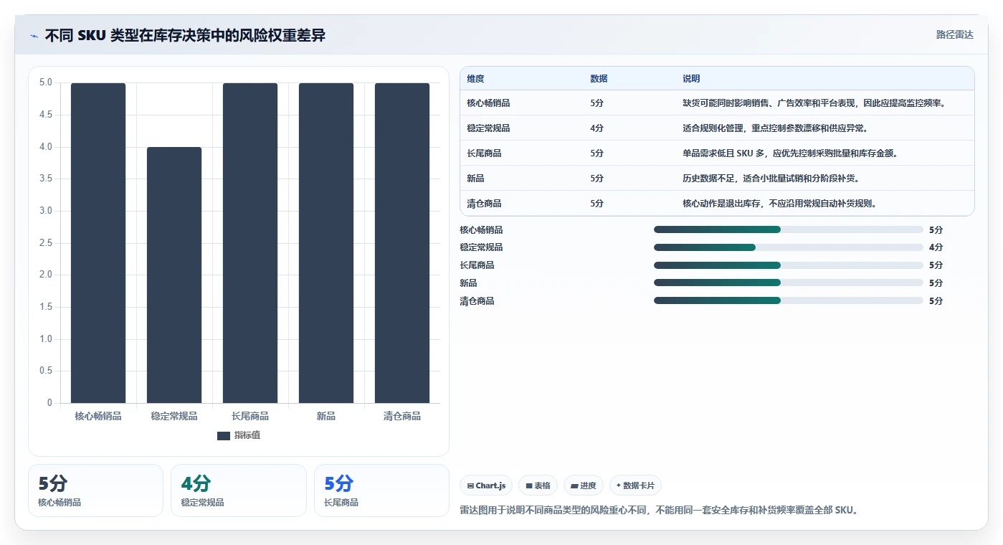
Task: Click the 4分 value next to the 稳定常规品 progress bar
Action: click(x=936, y=247)
